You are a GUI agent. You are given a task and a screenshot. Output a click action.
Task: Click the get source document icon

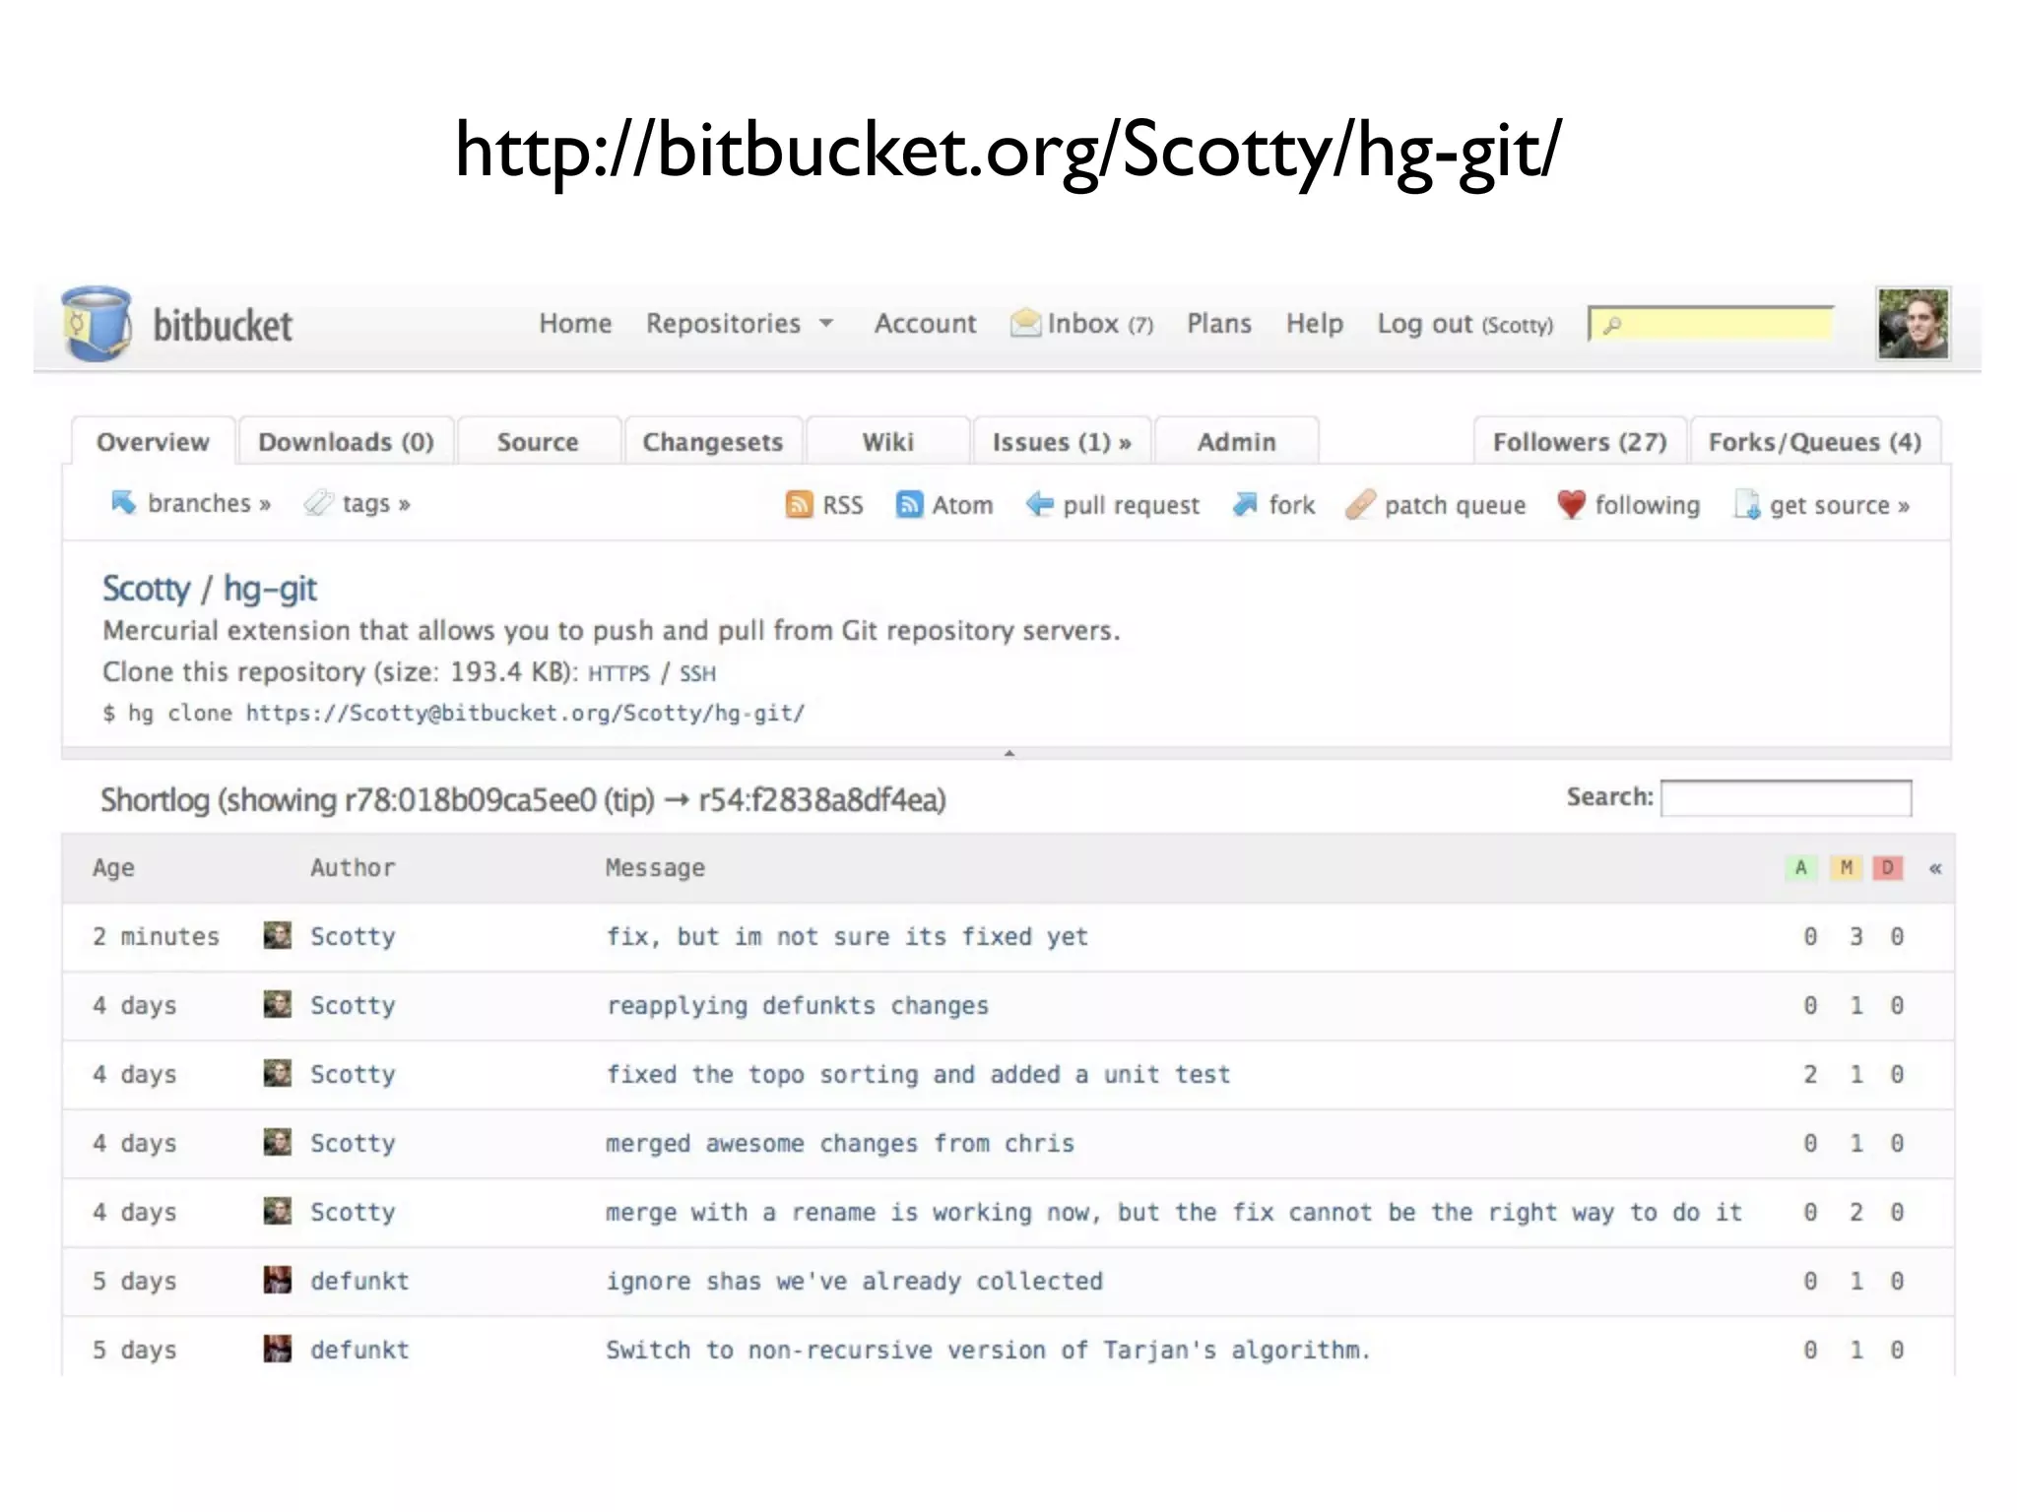[x=1747, y=505]
